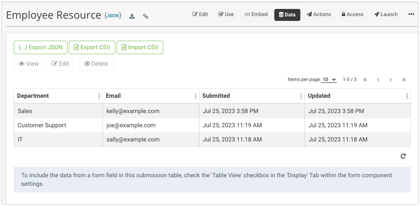Go to the next page arrow
This screenshot has height=206, width=420.
pyautogui.click(x=391, y=79)
